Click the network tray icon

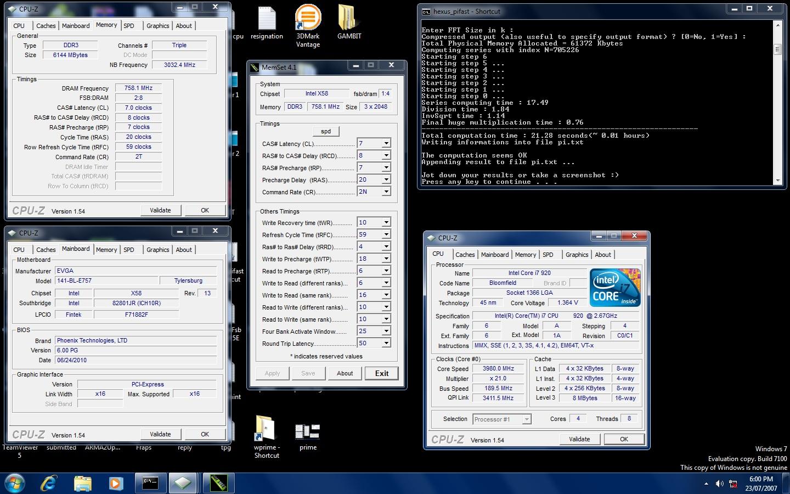coord(733,484)
